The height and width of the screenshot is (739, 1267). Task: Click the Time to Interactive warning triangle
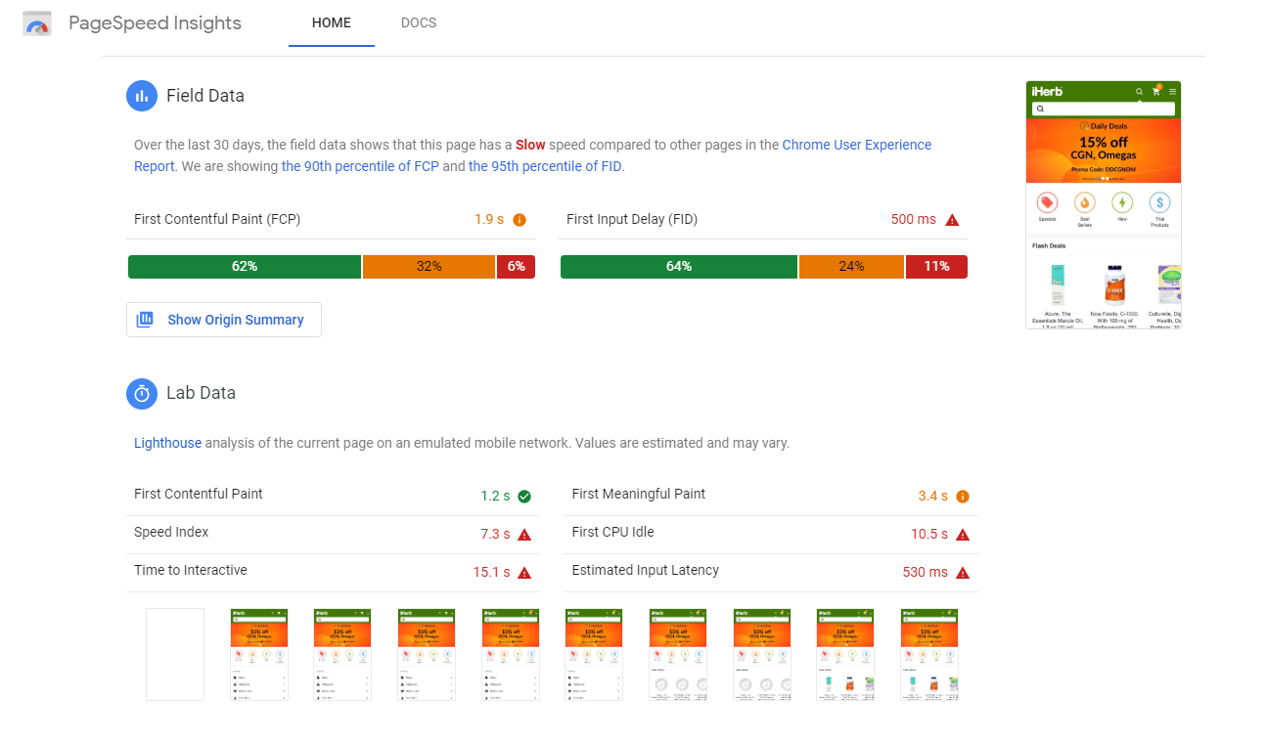tap(524, 572)
